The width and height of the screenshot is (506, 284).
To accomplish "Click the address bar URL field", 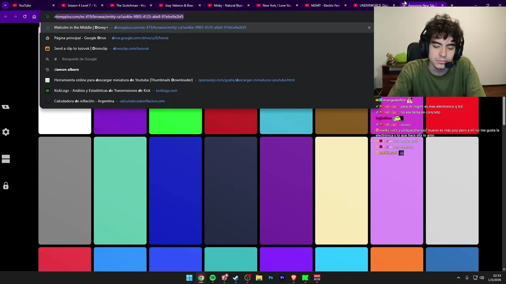I will pyautogui.click(x=206, y=17).
